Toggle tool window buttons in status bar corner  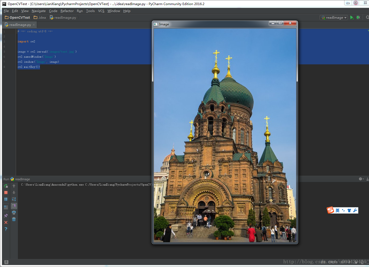6,262
